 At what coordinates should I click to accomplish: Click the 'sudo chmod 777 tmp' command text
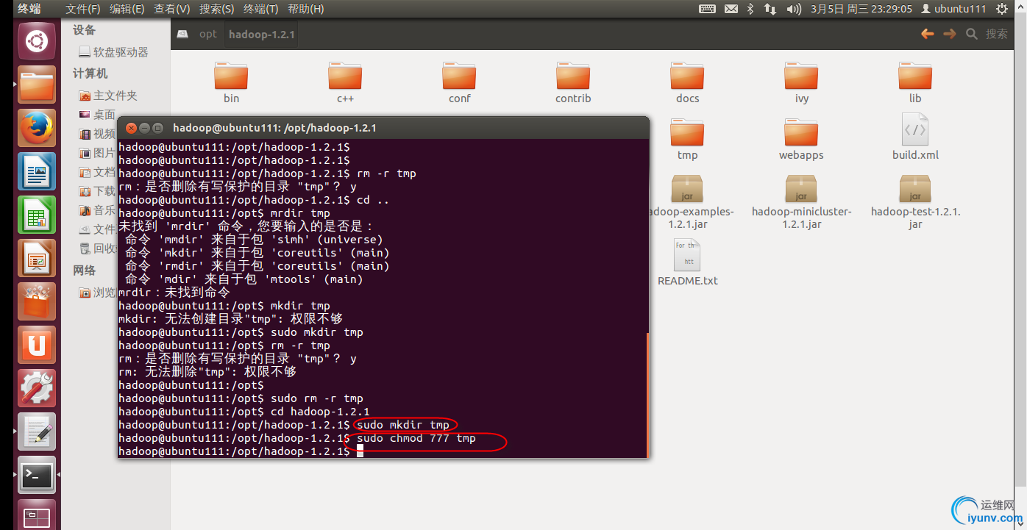[416, 438]
